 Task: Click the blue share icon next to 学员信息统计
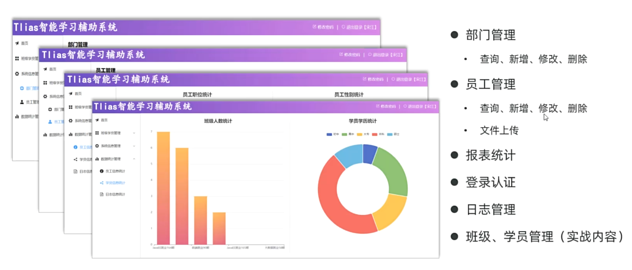coord(101,183)
